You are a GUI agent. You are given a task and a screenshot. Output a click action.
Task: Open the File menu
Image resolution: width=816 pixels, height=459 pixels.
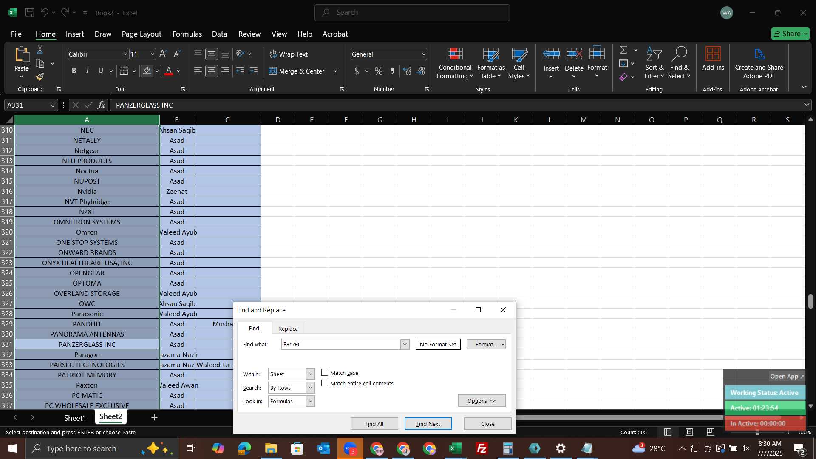click(16, 34)
